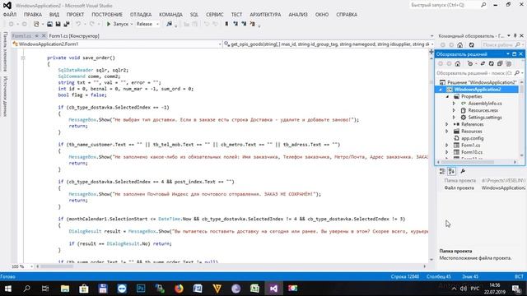Click the Undo arrow in the toolbar

click(x=78, y=24)
